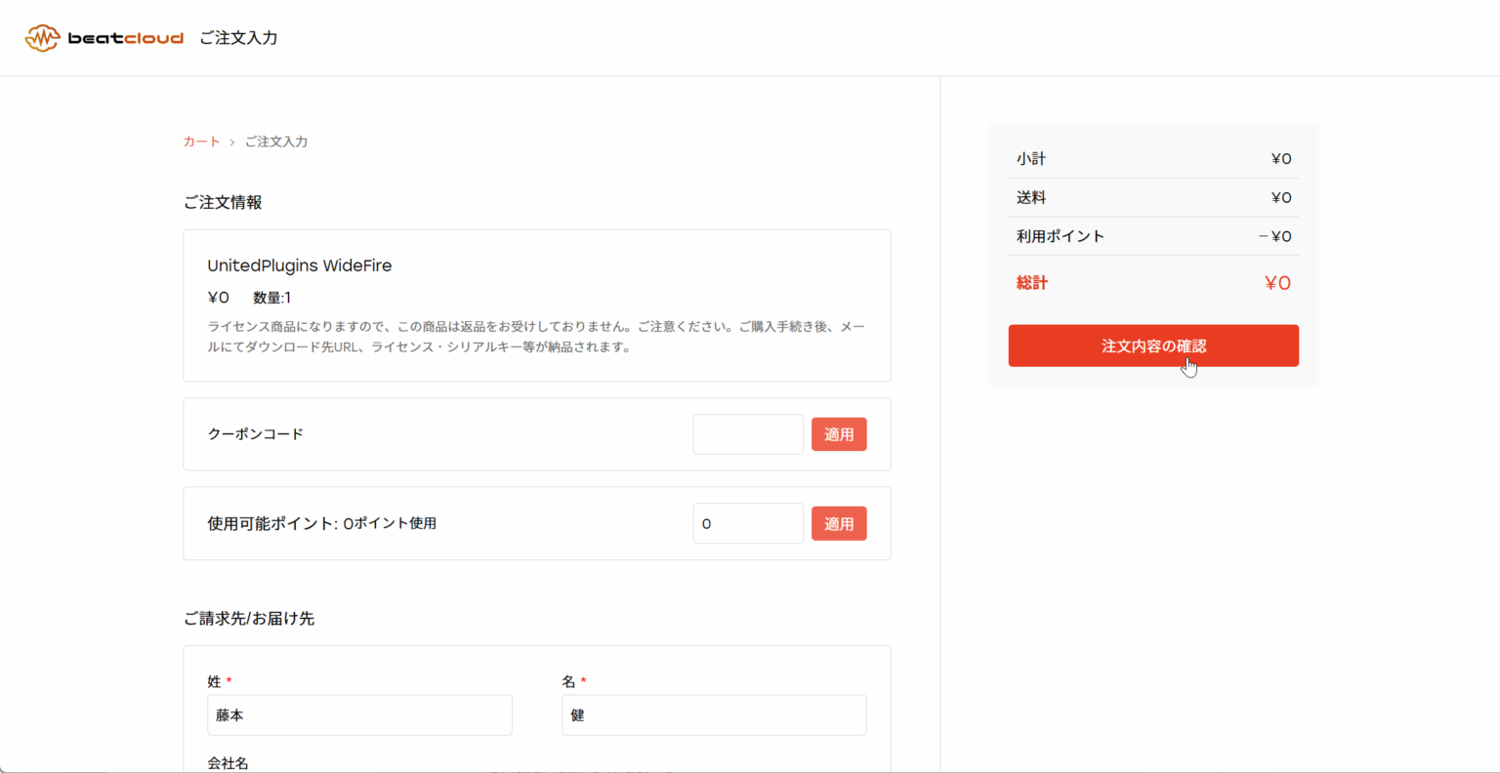Apply the coupon code with 適用 button
This screenshot has width=1500, height=773.
(838, 434)
